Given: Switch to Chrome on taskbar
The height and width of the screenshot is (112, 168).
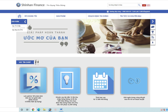Looking at the screenshot, I should click(x=33, y=110).
